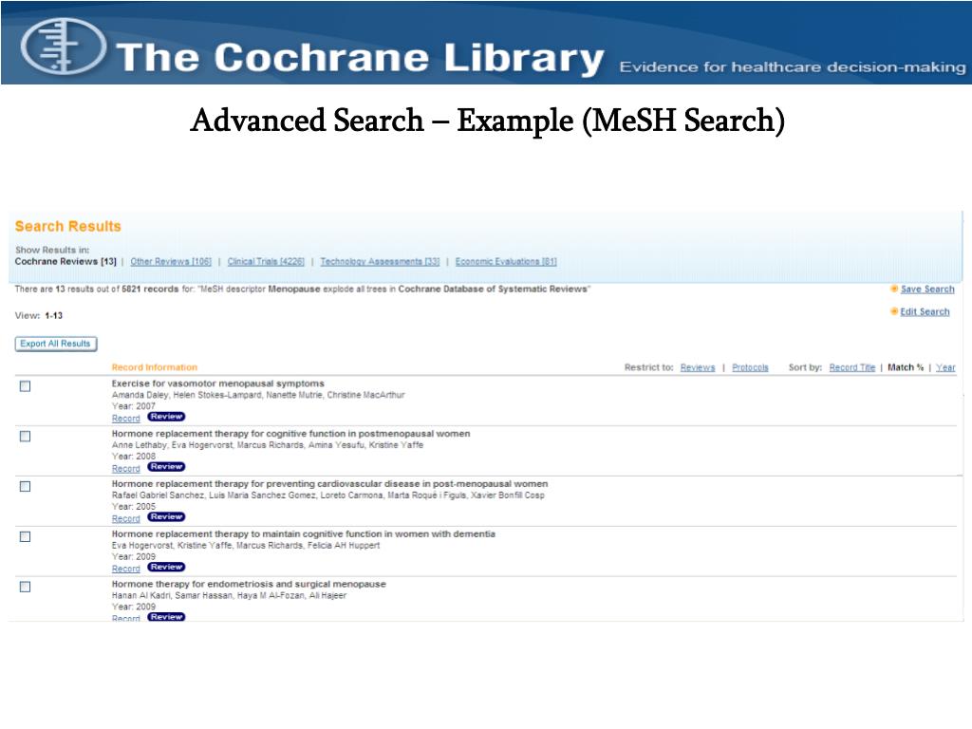Click Review badge for endometriosis and surgical menopause
972x729 pixels.
coord(166,617)
